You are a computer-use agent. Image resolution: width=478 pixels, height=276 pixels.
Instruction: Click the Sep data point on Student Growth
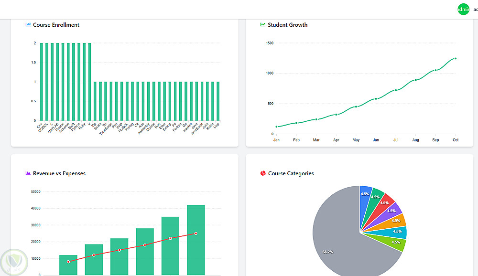435,70
